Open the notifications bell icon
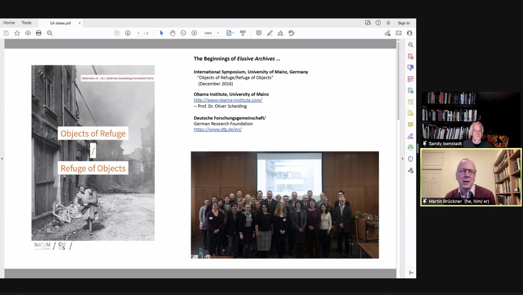This screenshot has width=523, height=295. [388, 23]
